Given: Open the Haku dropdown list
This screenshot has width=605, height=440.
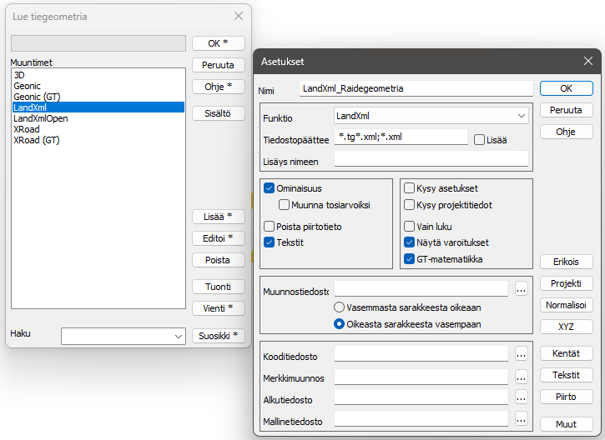Looking at the screenshot, I should (x=178, y=336).
